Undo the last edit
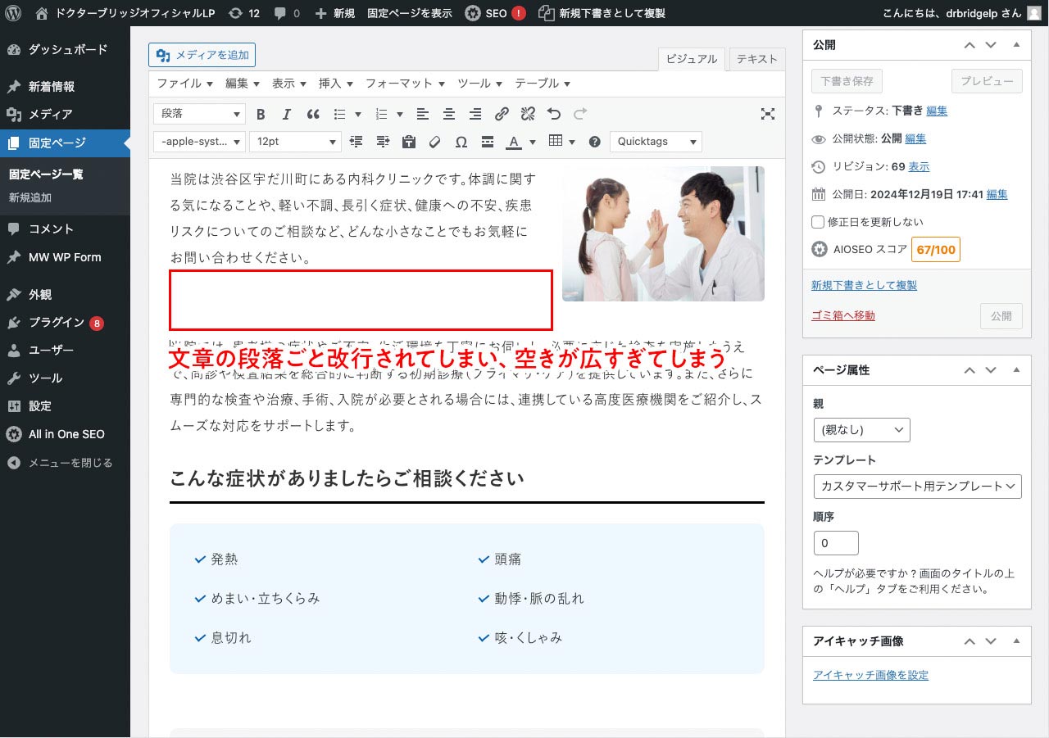The height and width of the screenshot is (738, 1049). click(x=554, y=115)
